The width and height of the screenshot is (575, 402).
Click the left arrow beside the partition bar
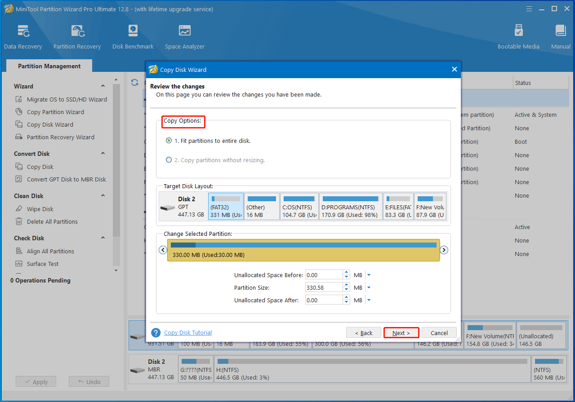coord(163,250)
